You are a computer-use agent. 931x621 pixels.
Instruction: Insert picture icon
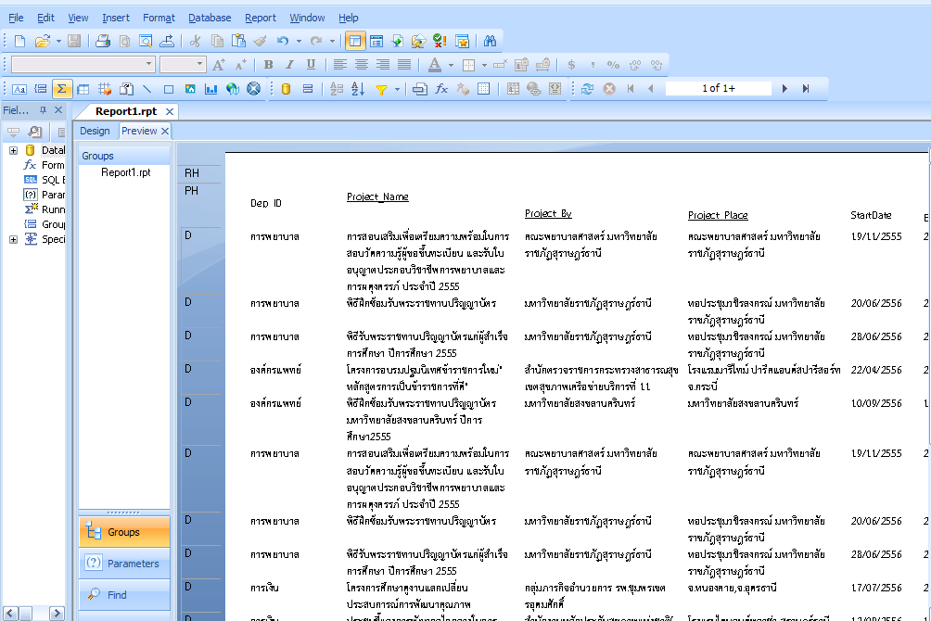pyautogui.click(x=190, y=89)
